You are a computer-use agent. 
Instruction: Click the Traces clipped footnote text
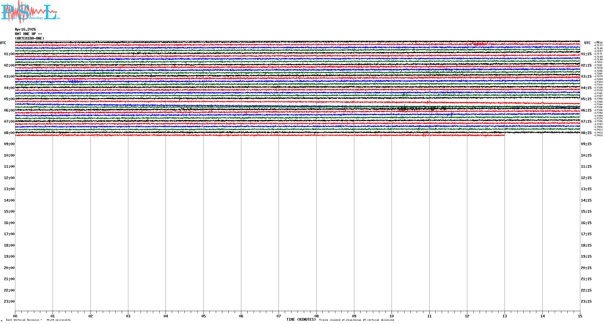356,320
